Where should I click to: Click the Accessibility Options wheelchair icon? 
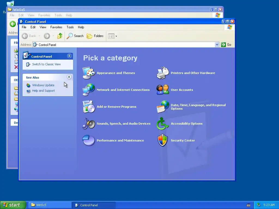click(162, 124)
